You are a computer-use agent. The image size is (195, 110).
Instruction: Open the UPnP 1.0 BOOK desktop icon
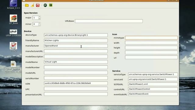coord(13,33)
